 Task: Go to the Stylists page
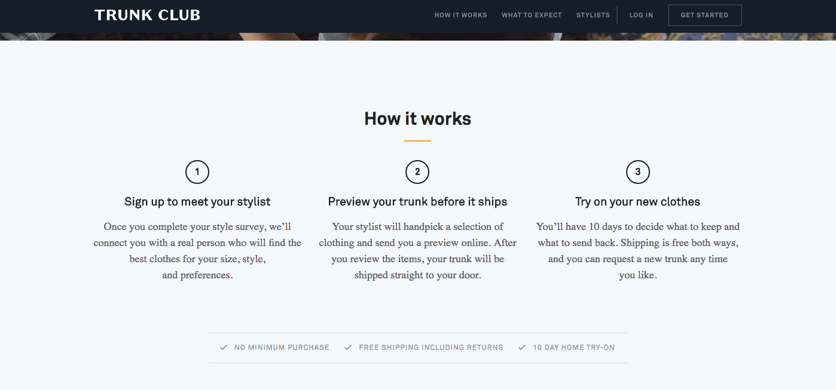(593, 15)
